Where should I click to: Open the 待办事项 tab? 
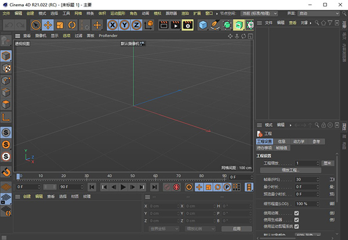tap(264, 148)
